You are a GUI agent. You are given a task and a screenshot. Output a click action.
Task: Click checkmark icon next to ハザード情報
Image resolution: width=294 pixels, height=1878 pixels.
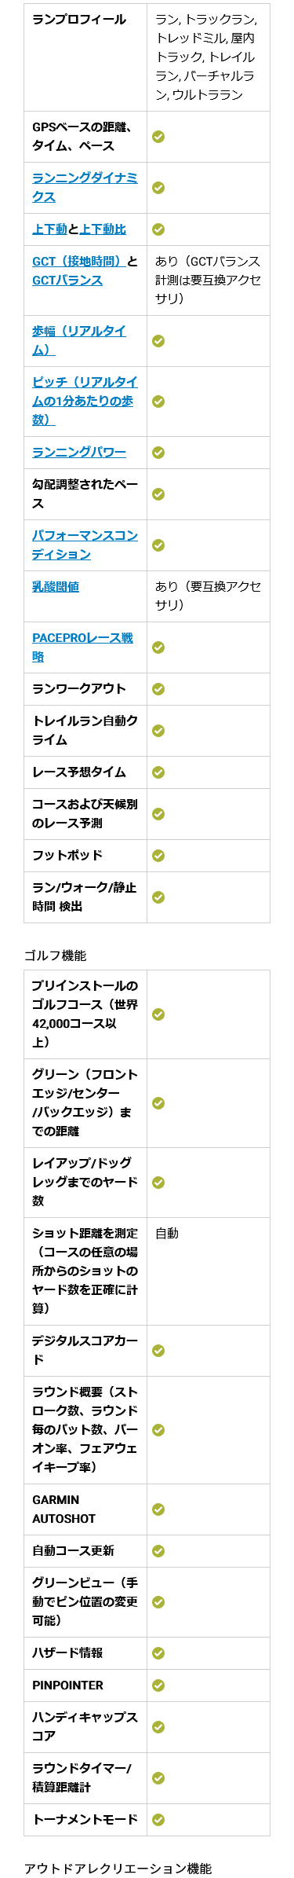(158, 1653)
